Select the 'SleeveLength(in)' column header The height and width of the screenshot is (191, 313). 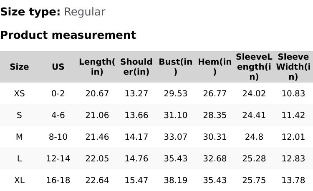254,67
